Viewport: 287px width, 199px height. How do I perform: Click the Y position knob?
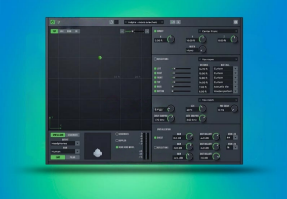click(x=202, y=39)
